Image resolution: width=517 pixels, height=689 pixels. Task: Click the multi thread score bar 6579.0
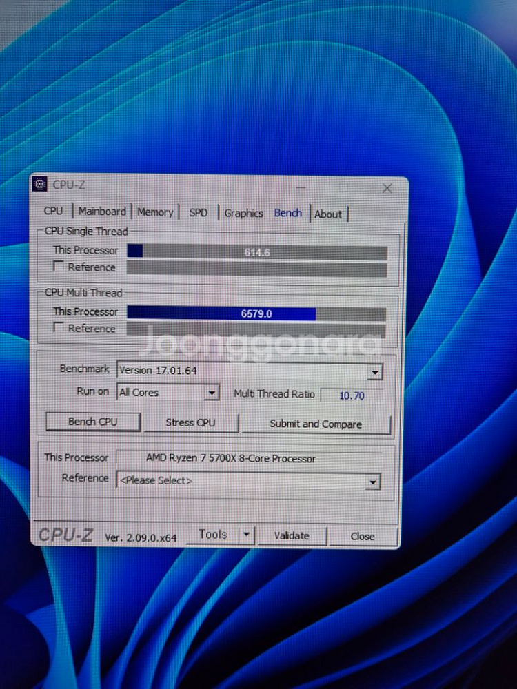pyautogui.click(x=256, y=313)
